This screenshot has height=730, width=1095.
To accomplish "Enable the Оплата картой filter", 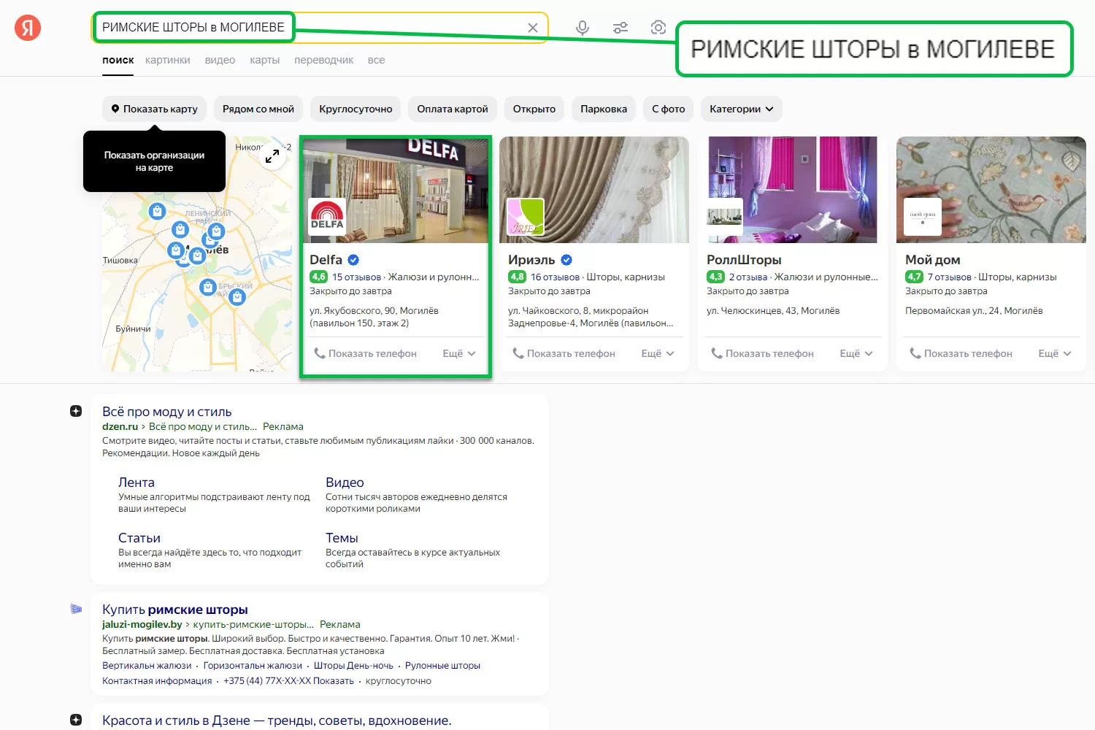I will point(453,109).
